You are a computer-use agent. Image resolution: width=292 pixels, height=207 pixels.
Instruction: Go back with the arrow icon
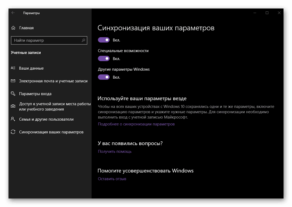[13, 13]
